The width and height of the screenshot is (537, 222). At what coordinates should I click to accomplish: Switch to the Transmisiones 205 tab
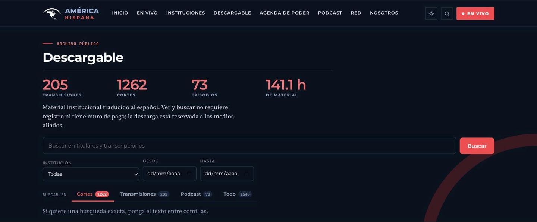click(x=145, y=194)
